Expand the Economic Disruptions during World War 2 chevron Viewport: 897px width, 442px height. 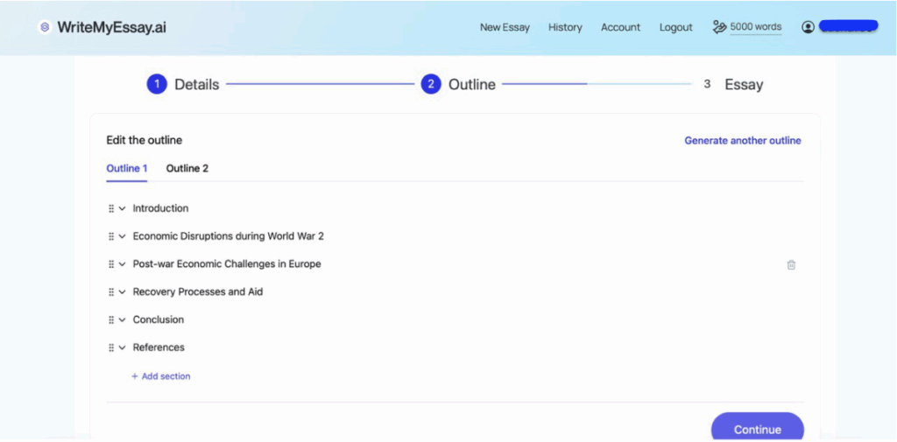(x=123, y=236)
